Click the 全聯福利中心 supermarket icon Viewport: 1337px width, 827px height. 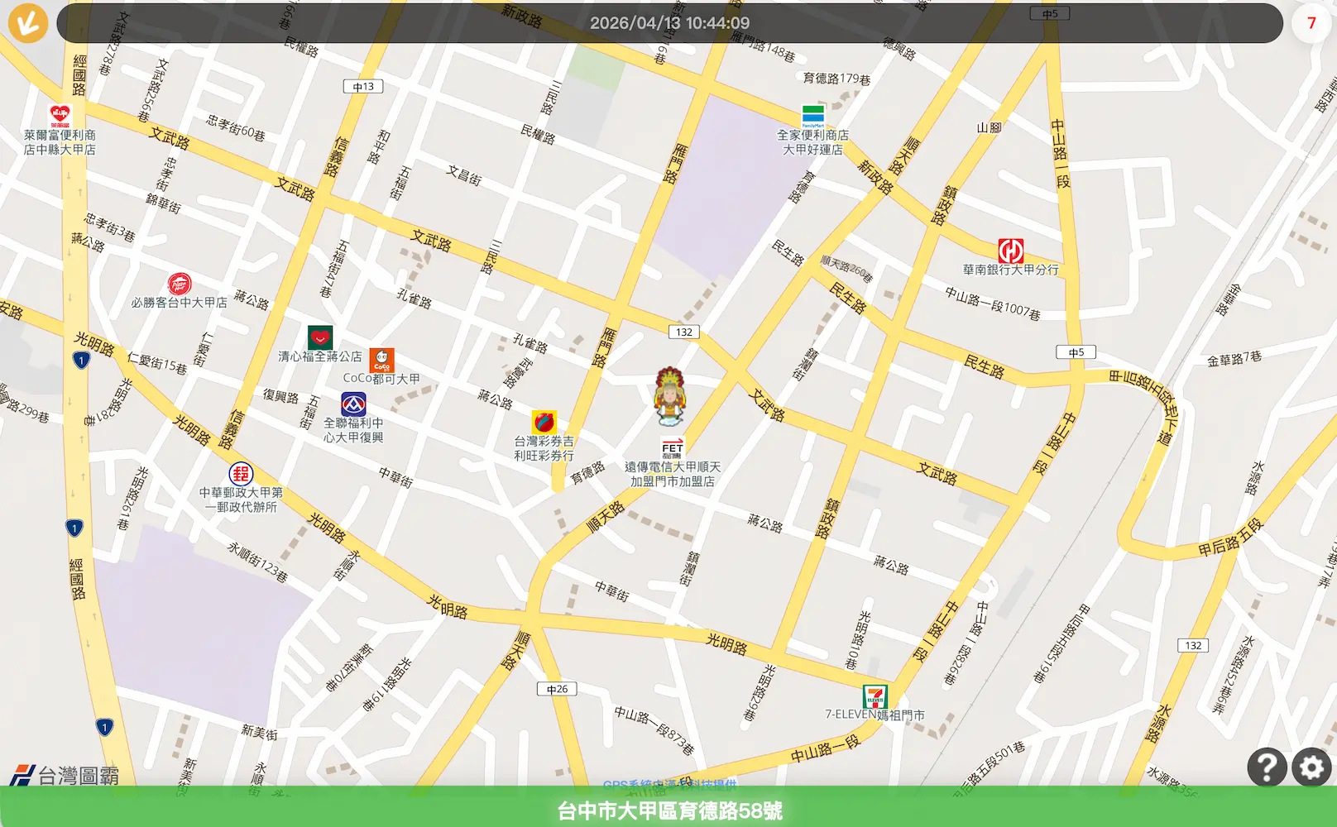point(353,404)
